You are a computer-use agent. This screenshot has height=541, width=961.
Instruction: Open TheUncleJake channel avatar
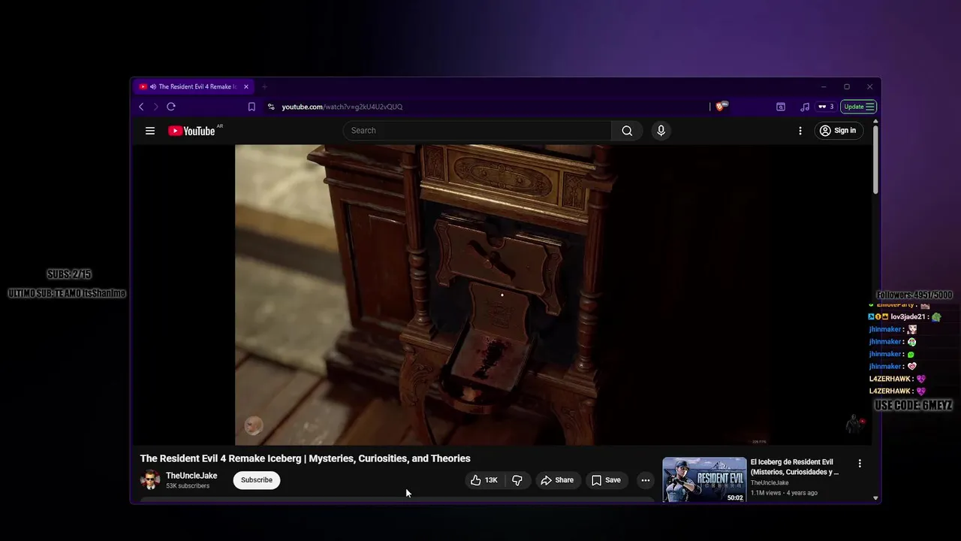(x=150, y=480)
